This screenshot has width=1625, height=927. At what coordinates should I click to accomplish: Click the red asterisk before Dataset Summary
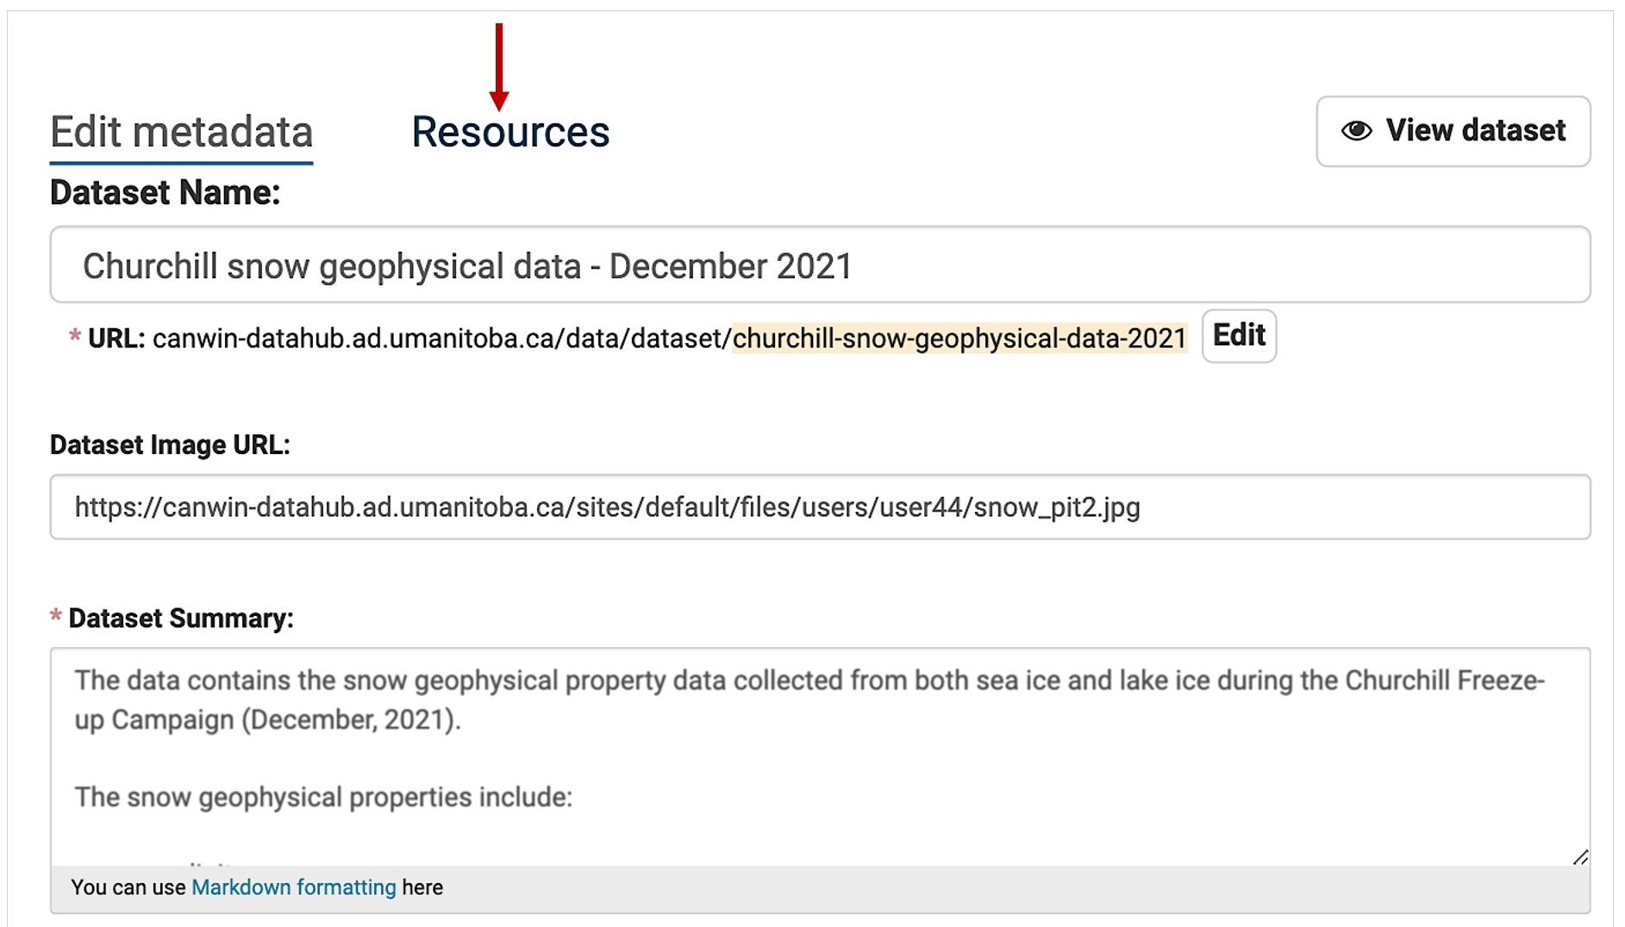56,615
